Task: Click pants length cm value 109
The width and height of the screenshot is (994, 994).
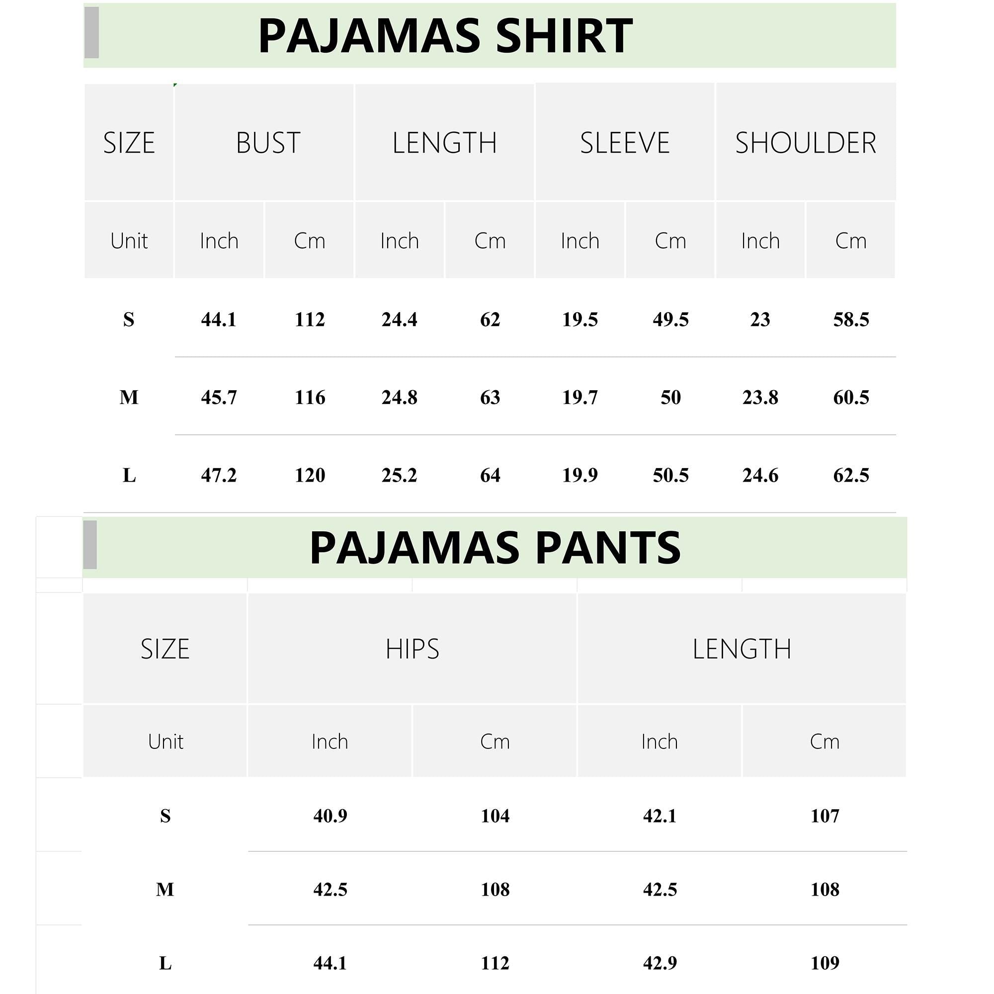Action: [825, 963]
